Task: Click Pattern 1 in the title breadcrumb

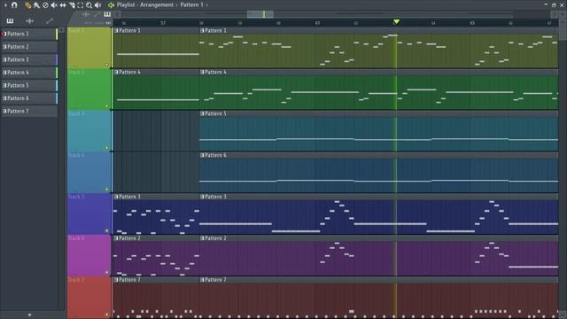Action: point(191,5)
